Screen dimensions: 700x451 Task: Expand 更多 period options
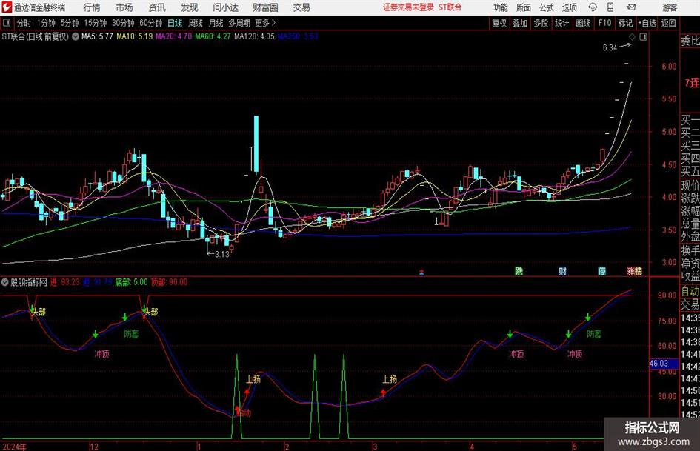265,23
